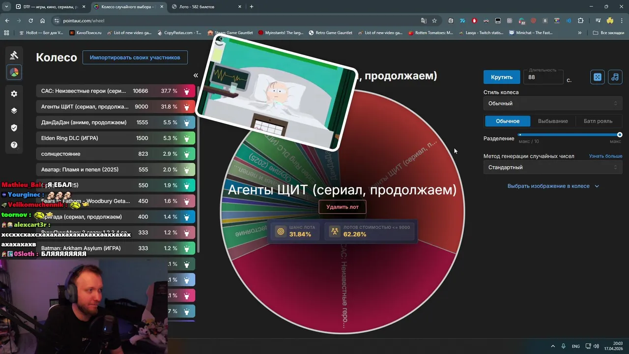The height and width of the screenshot is (354, 629).
Task: Click highlight icon for Агенты ЩИТ row
Action: [187, 107]
